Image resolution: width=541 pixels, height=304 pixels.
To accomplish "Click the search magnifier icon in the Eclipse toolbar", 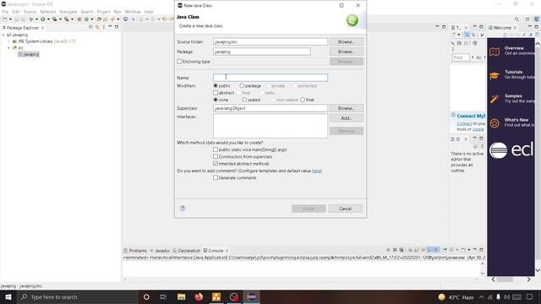I will (516, 19).
